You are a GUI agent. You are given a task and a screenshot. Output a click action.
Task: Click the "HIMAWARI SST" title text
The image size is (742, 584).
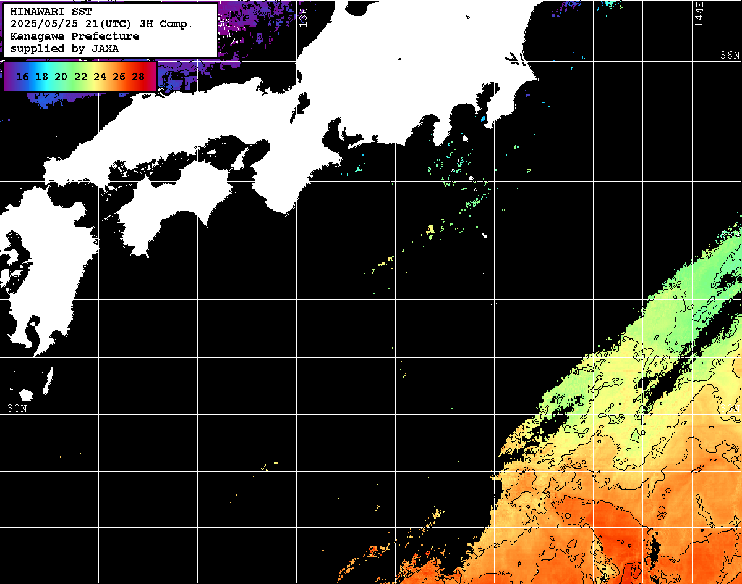[51, 12]
